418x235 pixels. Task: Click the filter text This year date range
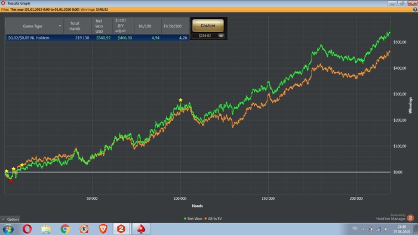pos(45,10)
